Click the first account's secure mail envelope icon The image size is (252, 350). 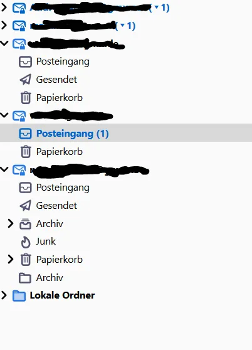click(19, 8)
